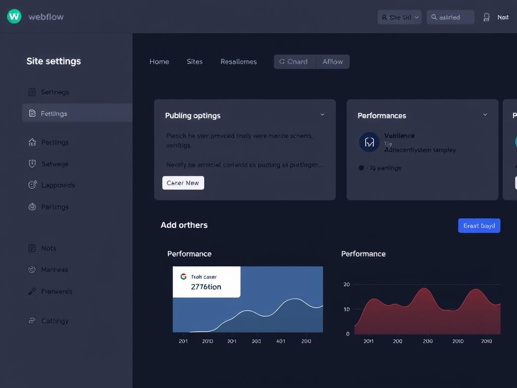Screen dimensions: 517x388
Task: Go to the Home tab
Action: [159, 62]
